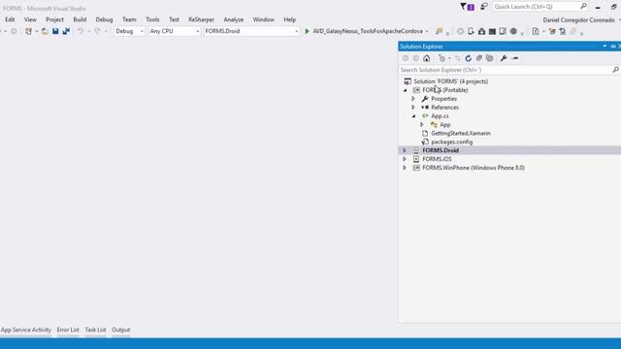Click the Solution Explorer search magnifier icon

click(615, 70)
